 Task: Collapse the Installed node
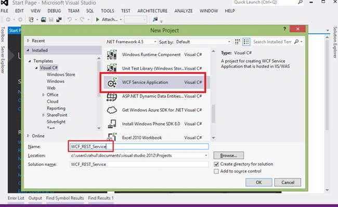pos(28,50)
